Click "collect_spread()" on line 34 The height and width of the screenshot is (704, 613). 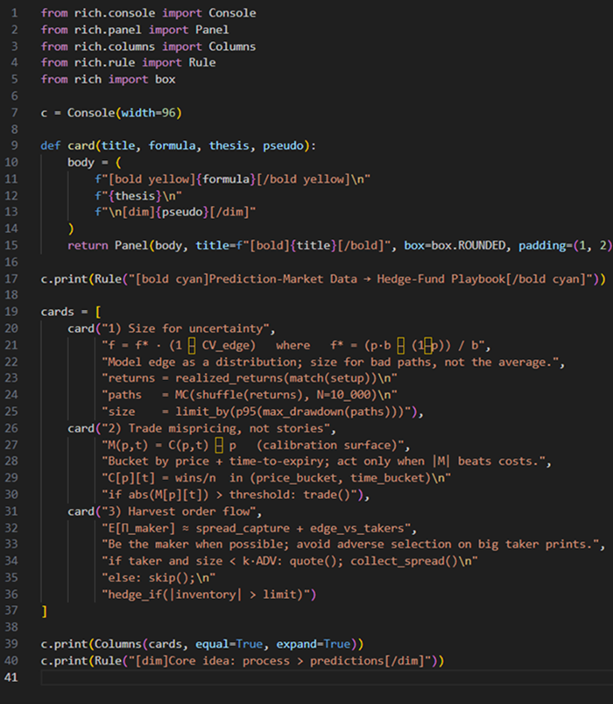(x=405, y=560)
